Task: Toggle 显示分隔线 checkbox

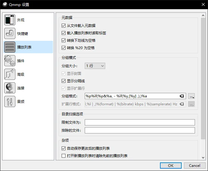Action: click(x=63, y=81)
